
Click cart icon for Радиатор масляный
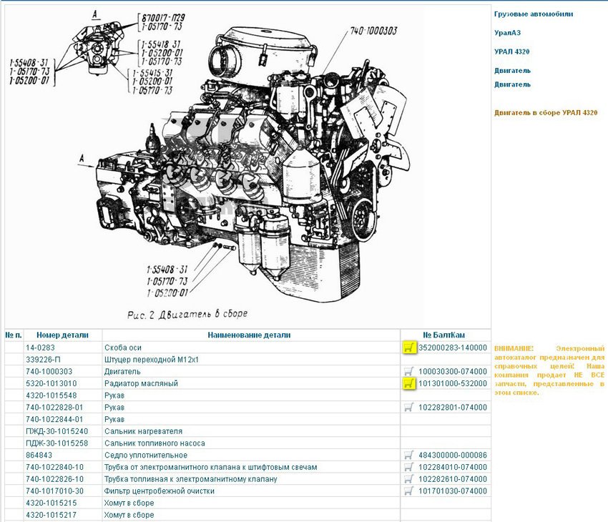point(408,383)
